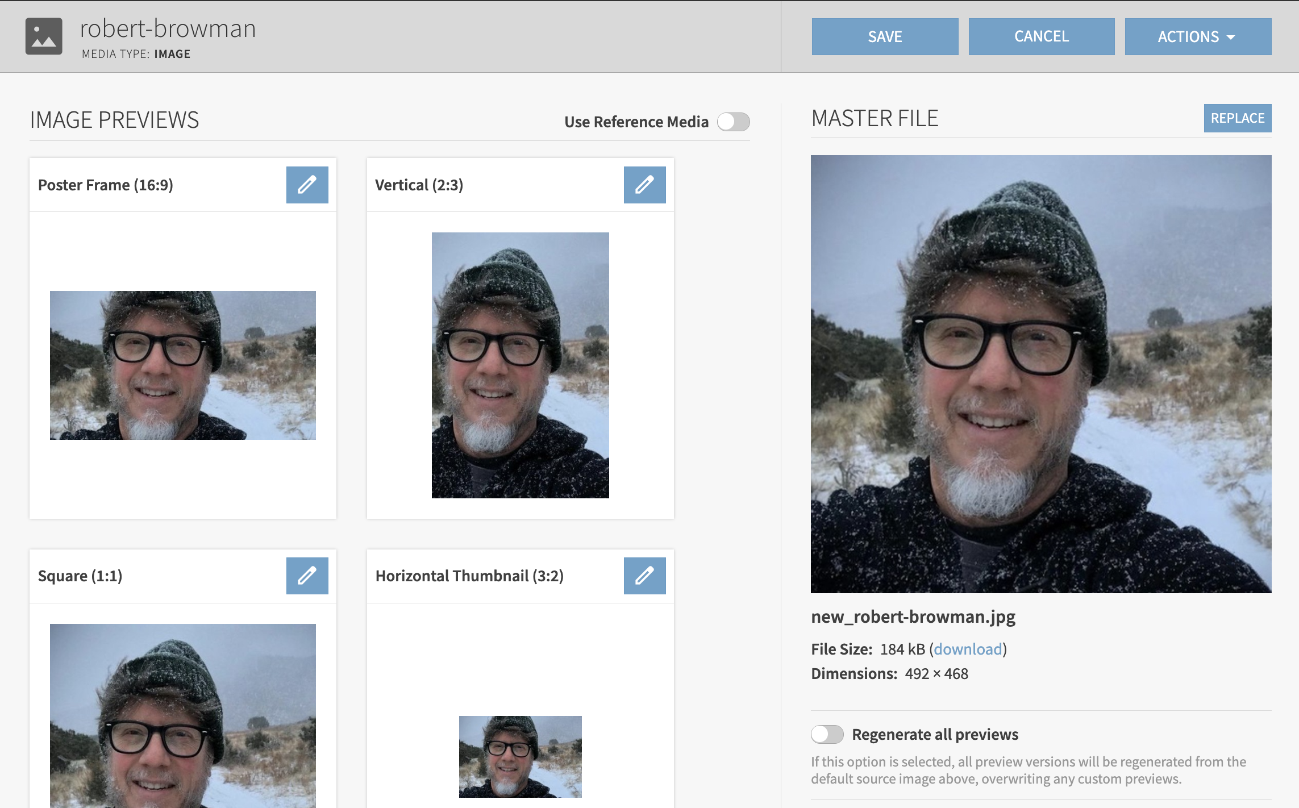Edit the Horizontal Thumbnail (3:2) preview
The height and width of the screenshot is (808, 1299).
click(x=644, y=576)
